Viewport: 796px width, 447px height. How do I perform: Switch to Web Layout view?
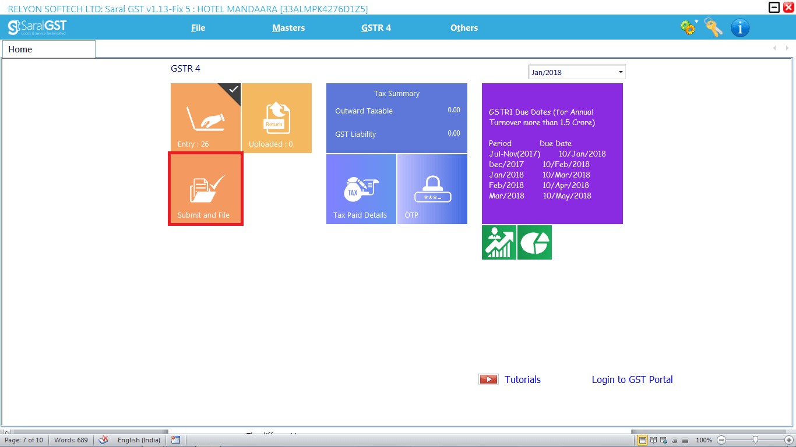664,440
